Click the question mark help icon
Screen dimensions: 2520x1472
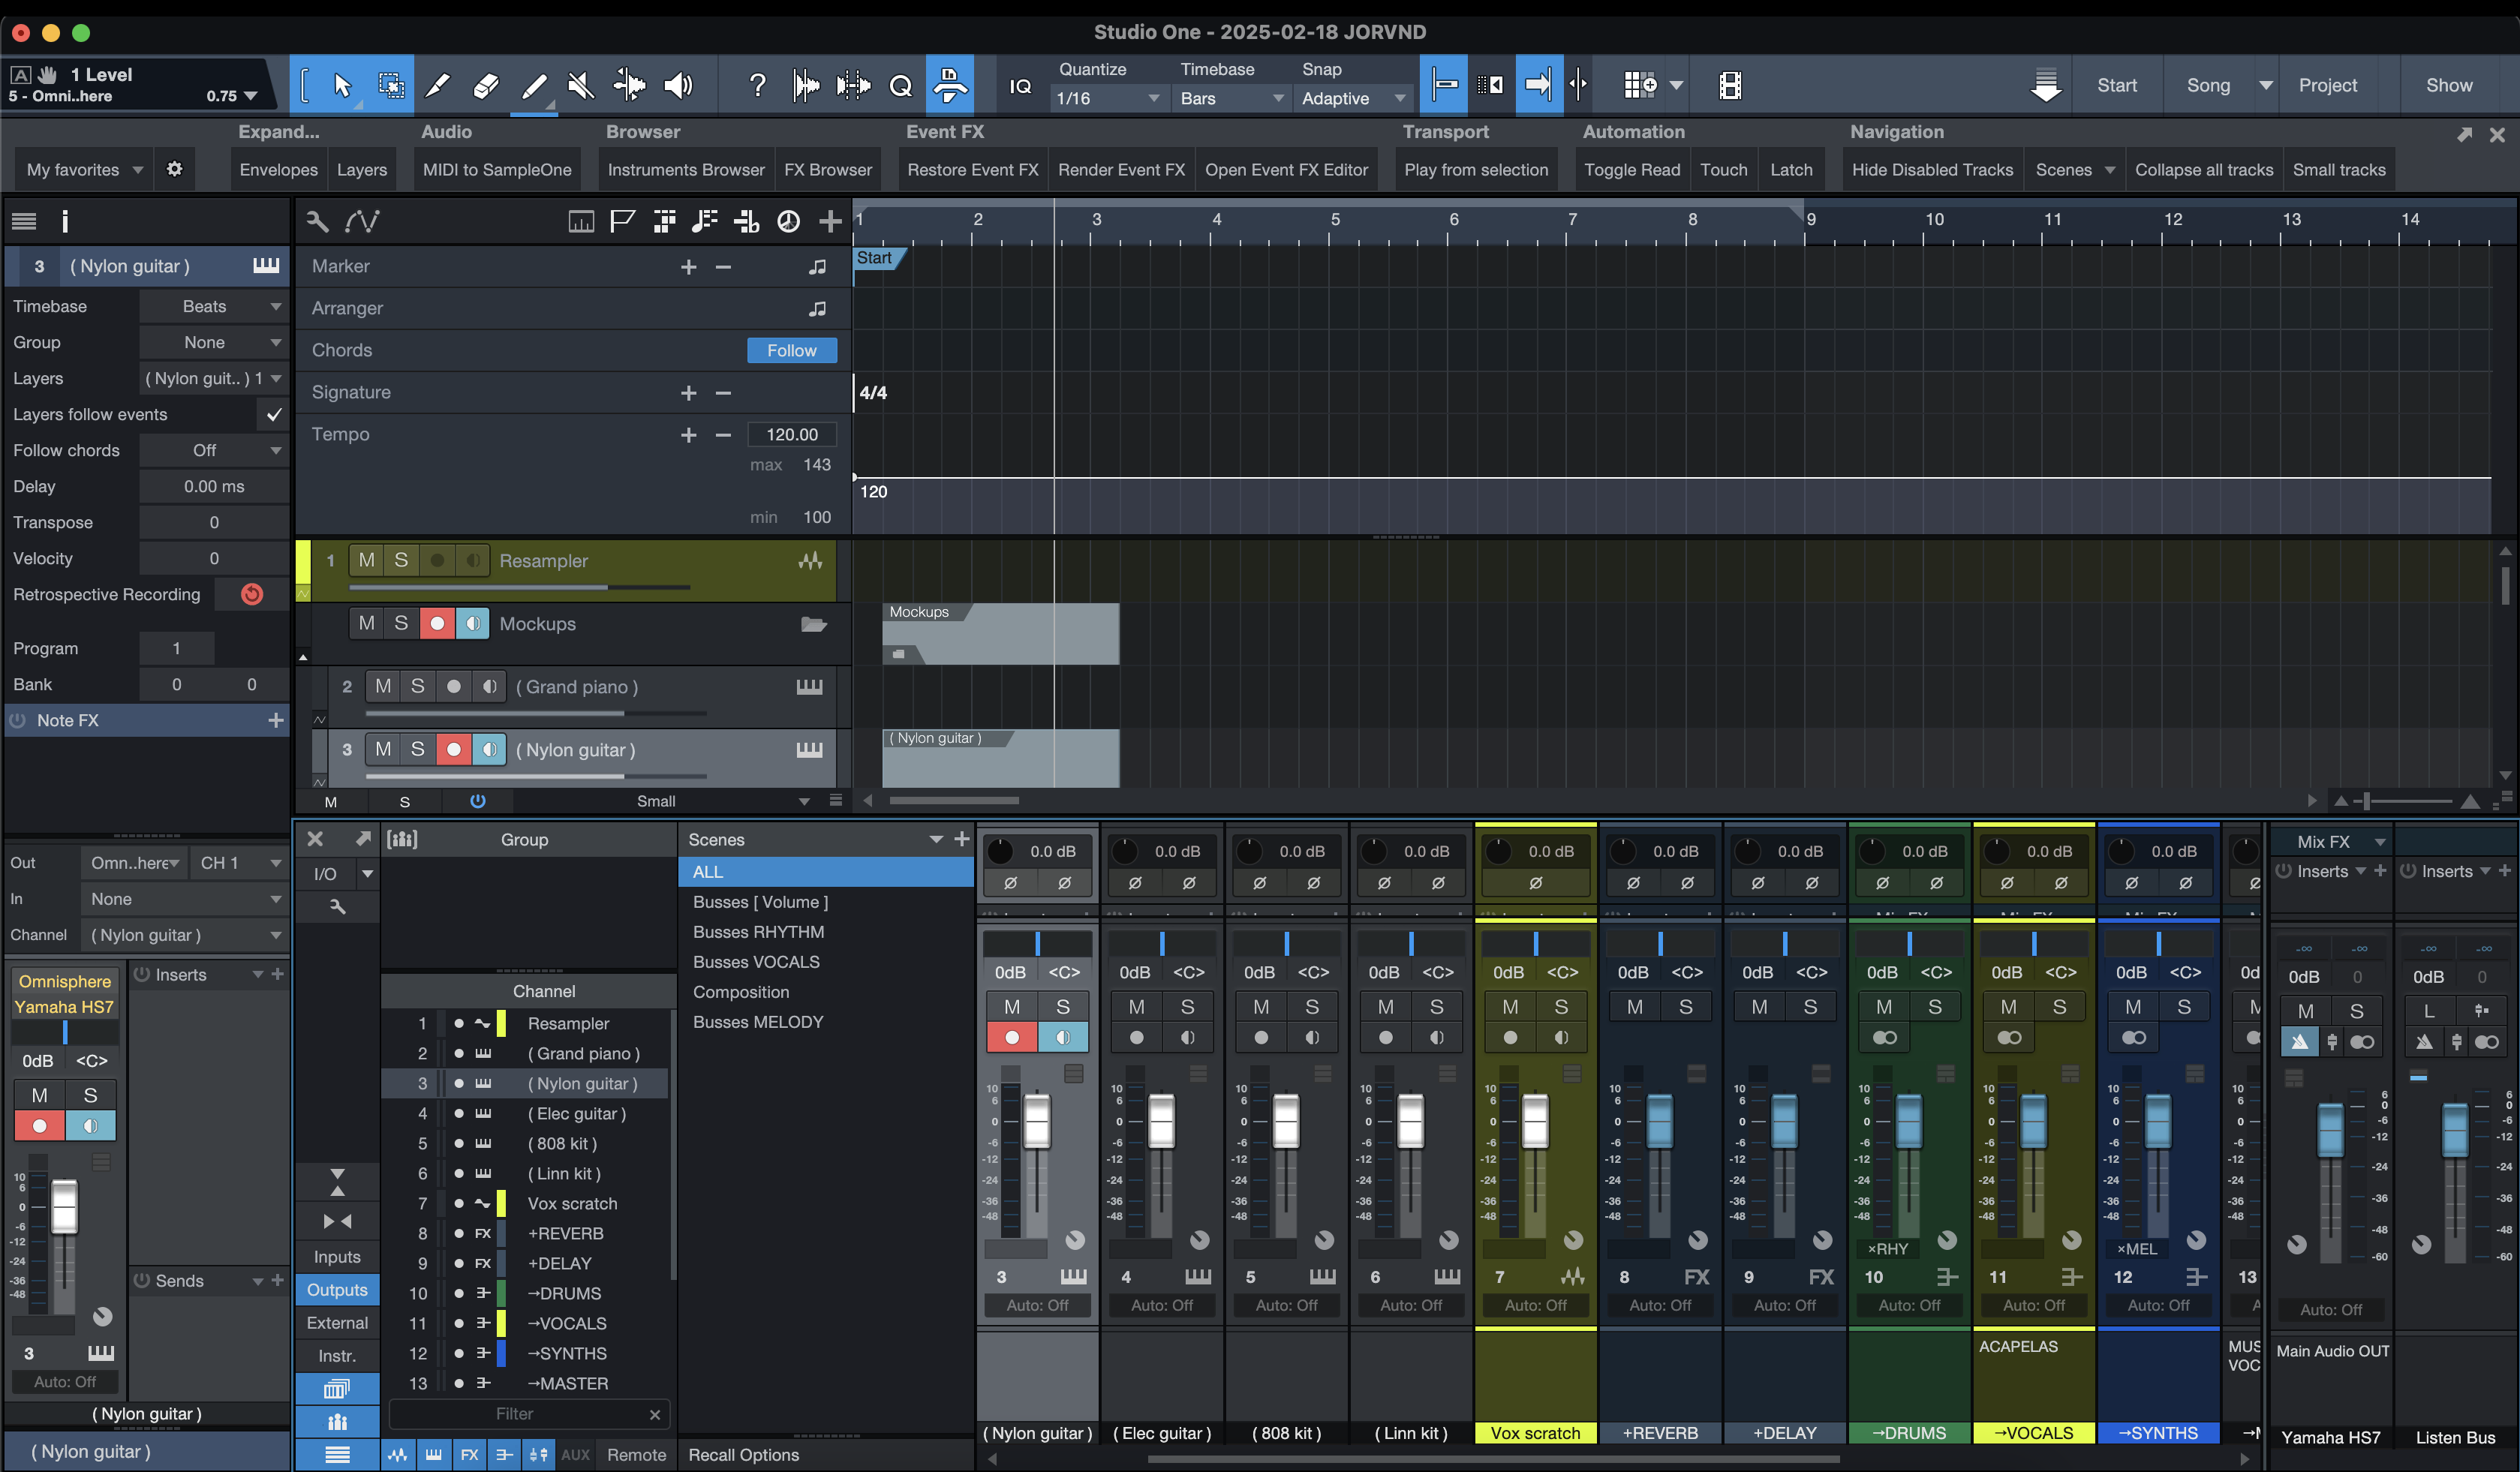click(x=757, y=85)
